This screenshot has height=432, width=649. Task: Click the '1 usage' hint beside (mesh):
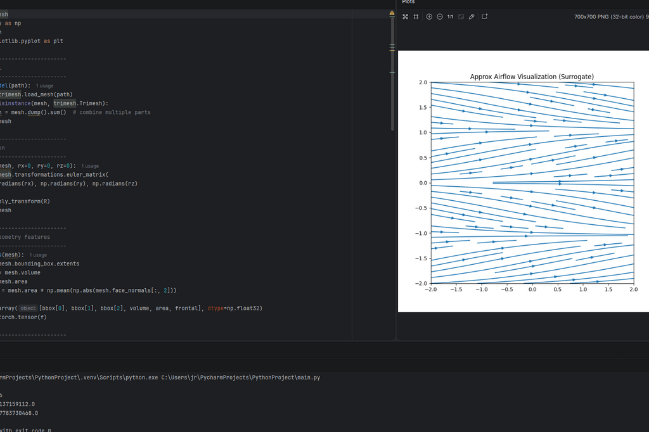point(38,255)
